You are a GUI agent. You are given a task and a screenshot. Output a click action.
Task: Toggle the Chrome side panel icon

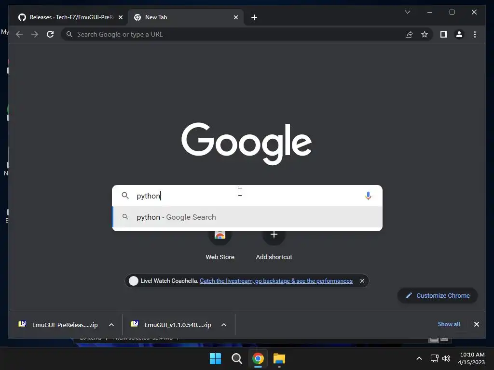[x=444, y=34]
